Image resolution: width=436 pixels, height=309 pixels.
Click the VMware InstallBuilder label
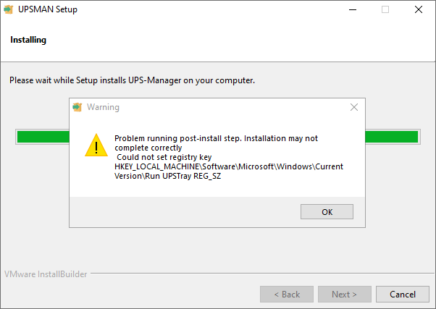[46, 274]
